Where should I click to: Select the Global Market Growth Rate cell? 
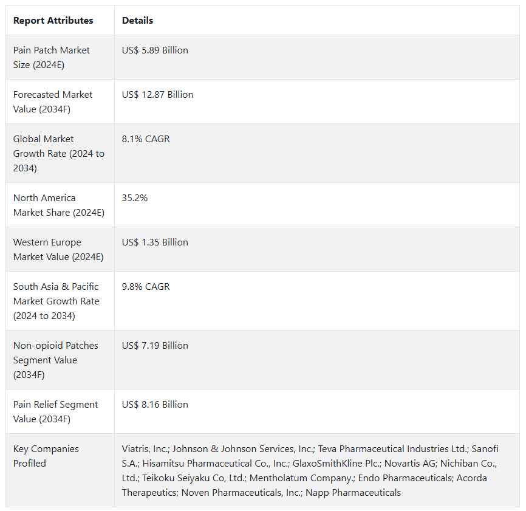[59, 153]
